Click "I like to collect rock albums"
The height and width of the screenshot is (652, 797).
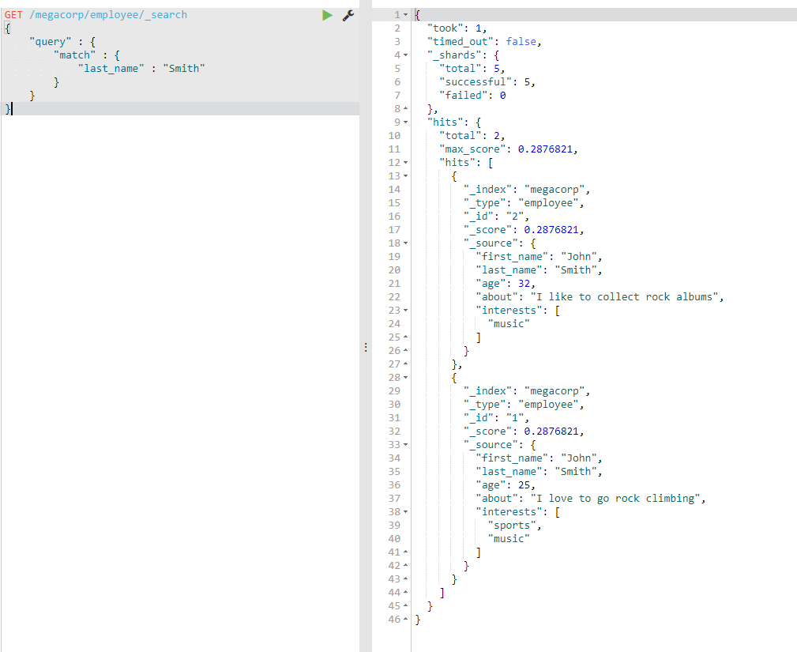pyautogui.click(x=625, y=296)
